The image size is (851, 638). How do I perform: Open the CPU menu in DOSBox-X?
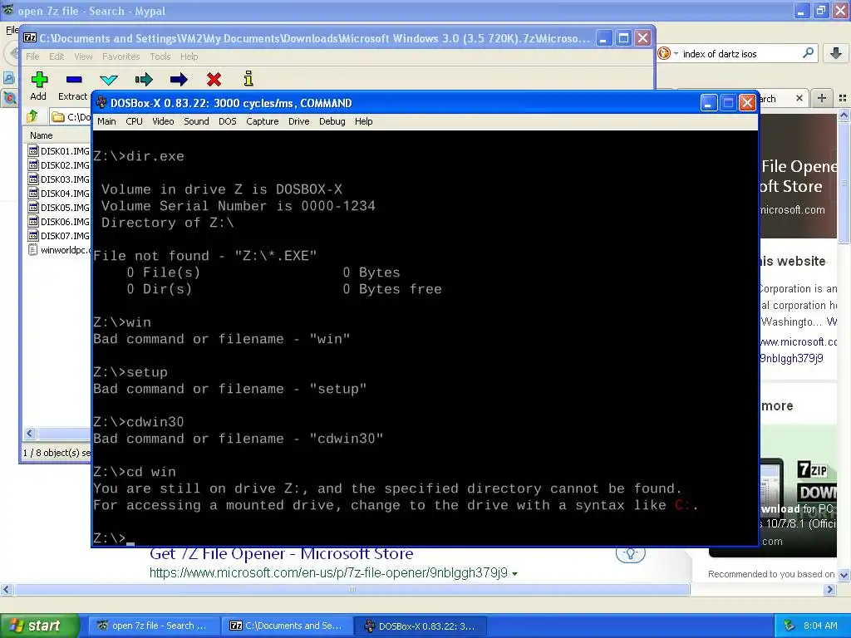click(134, 121)
